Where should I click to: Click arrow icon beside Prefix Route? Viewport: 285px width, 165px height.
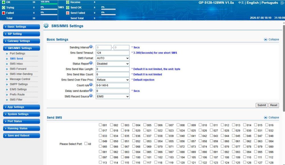[x=7, y=95]
